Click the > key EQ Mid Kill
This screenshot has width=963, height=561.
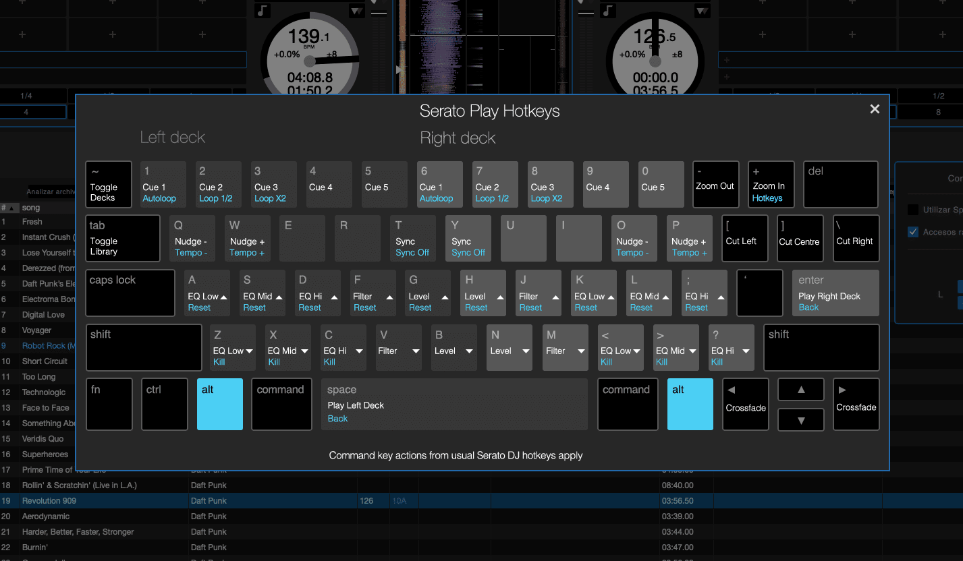676,347
